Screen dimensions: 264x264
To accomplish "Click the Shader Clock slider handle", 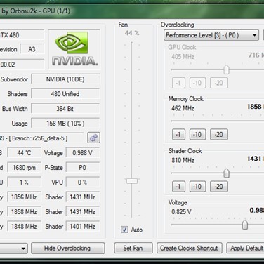I will [x=226, y=173].
